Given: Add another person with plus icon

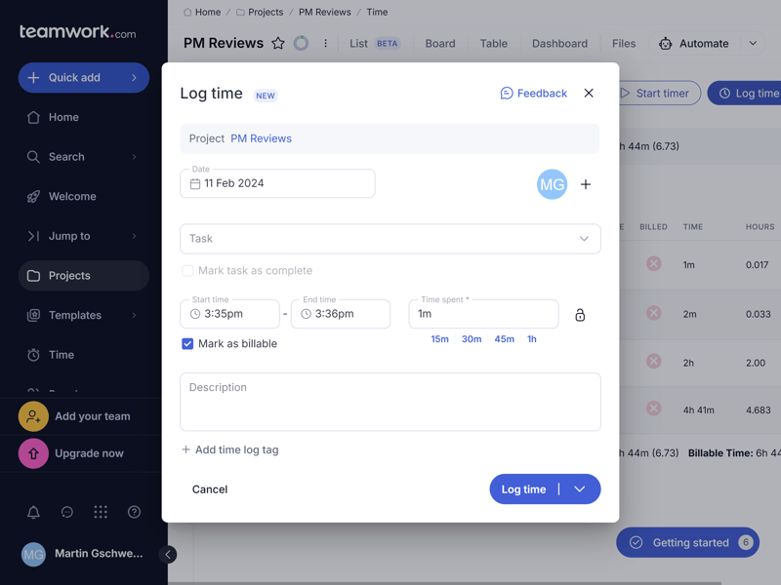Looking at the screenshot, I should (x=586, y=184).
